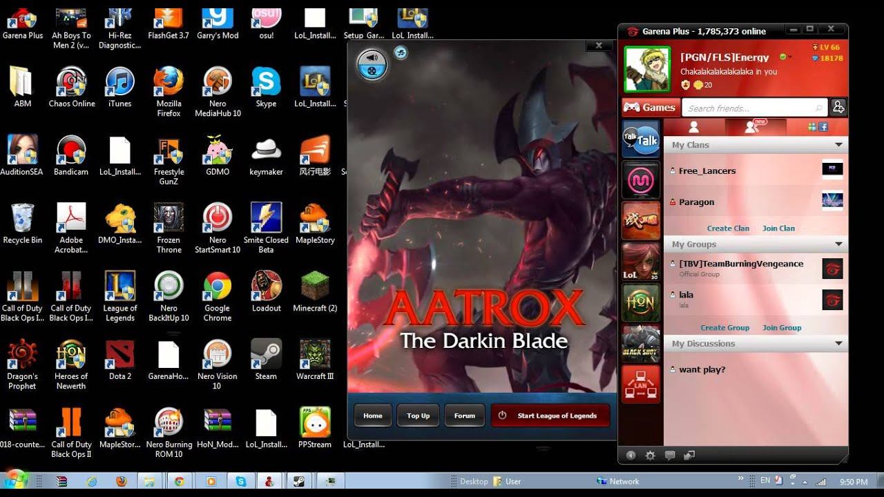This screenshot has height=497, width=884.
Task: Click the Join Group link
Action: (782, 328)
